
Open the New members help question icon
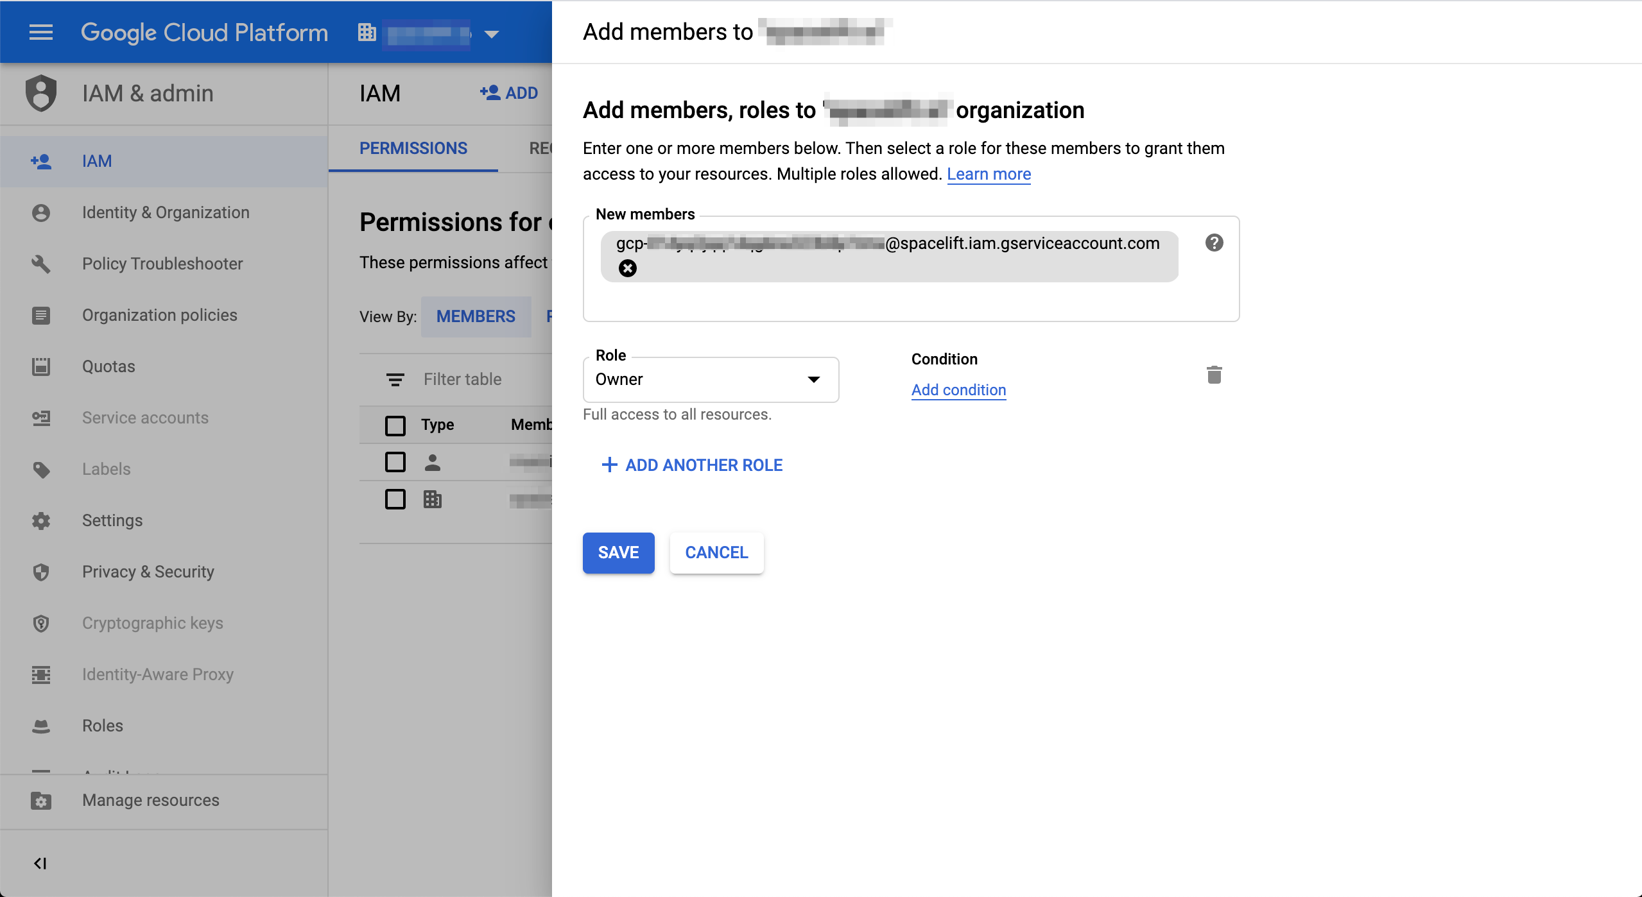coord(1214,243)
